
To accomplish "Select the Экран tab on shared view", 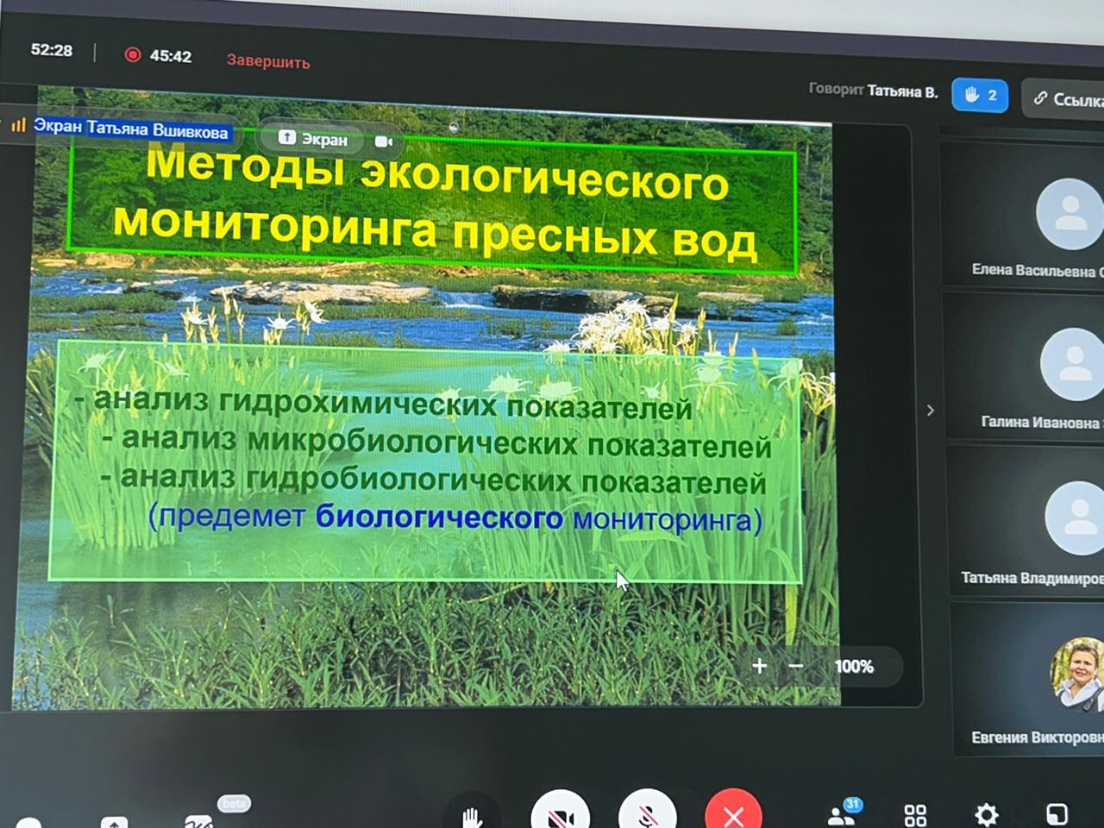I will click(313, 139).
